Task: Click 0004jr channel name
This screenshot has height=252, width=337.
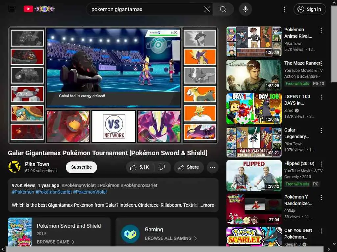Action: pos(290,211)
